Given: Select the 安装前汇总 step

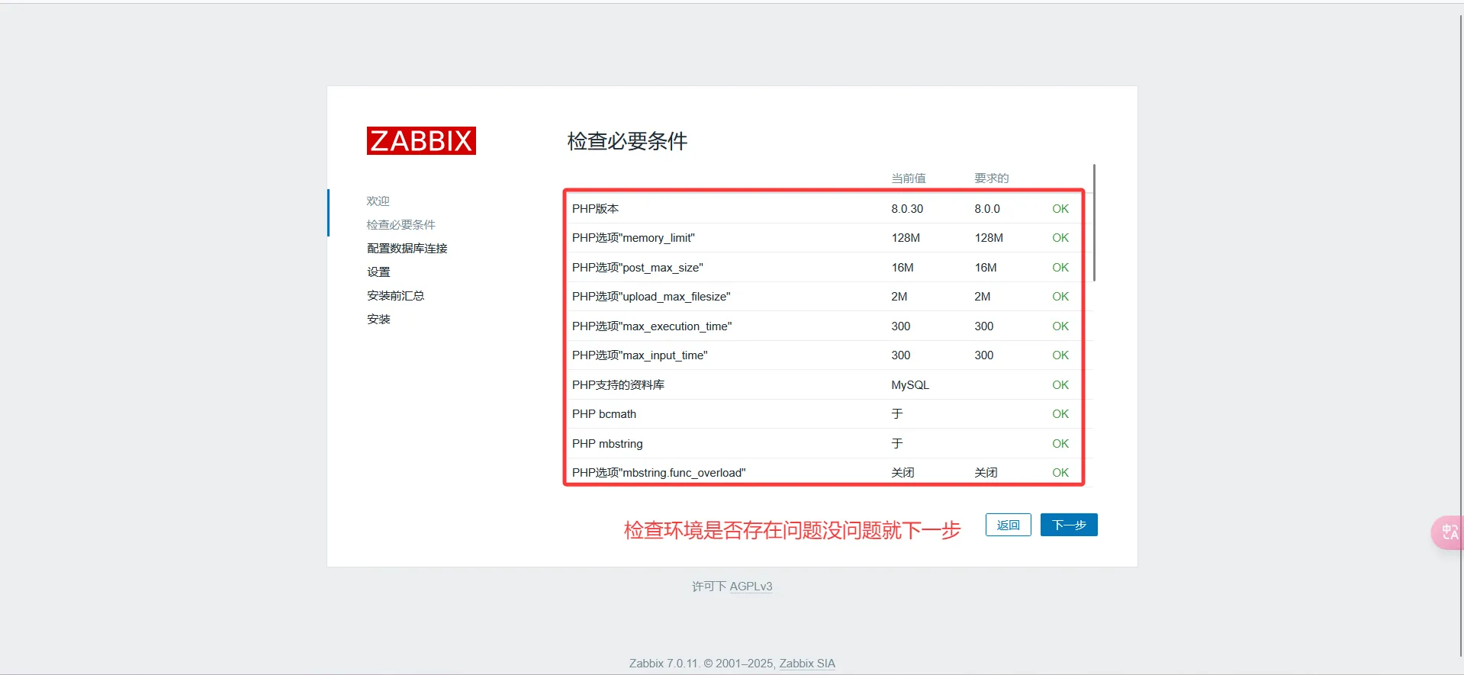Looking at the screenshot, I should click(x=396, y=295).
